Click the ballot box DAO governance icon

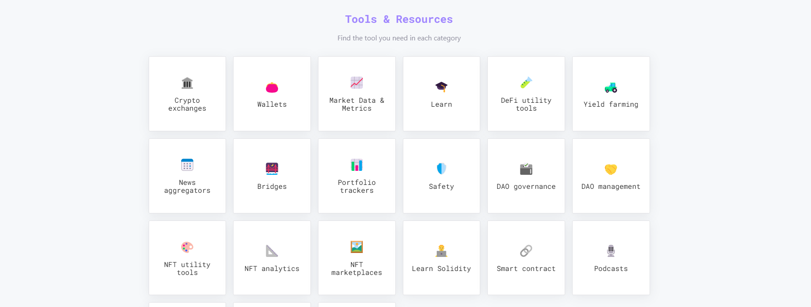(x=526, y=169)
